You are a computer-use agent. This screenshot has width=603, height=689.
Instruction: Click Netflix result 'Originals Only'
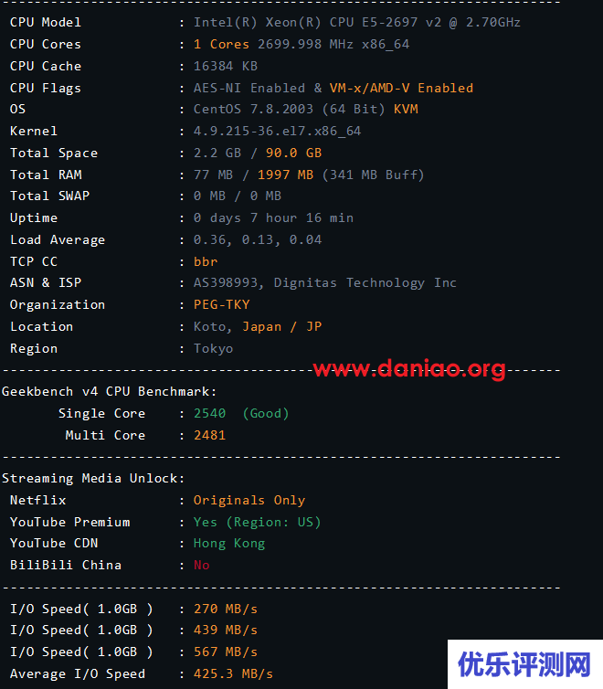pos(249,500)
